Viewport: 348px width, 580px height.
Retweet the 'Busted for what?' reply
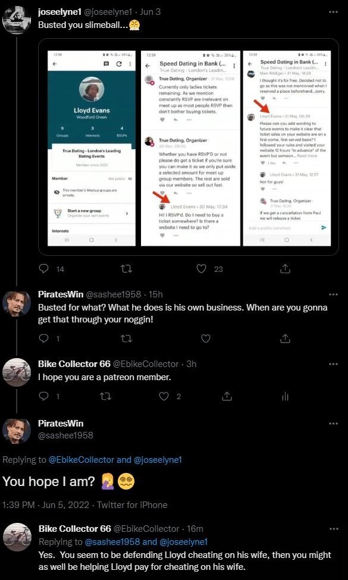coord(127,338)
